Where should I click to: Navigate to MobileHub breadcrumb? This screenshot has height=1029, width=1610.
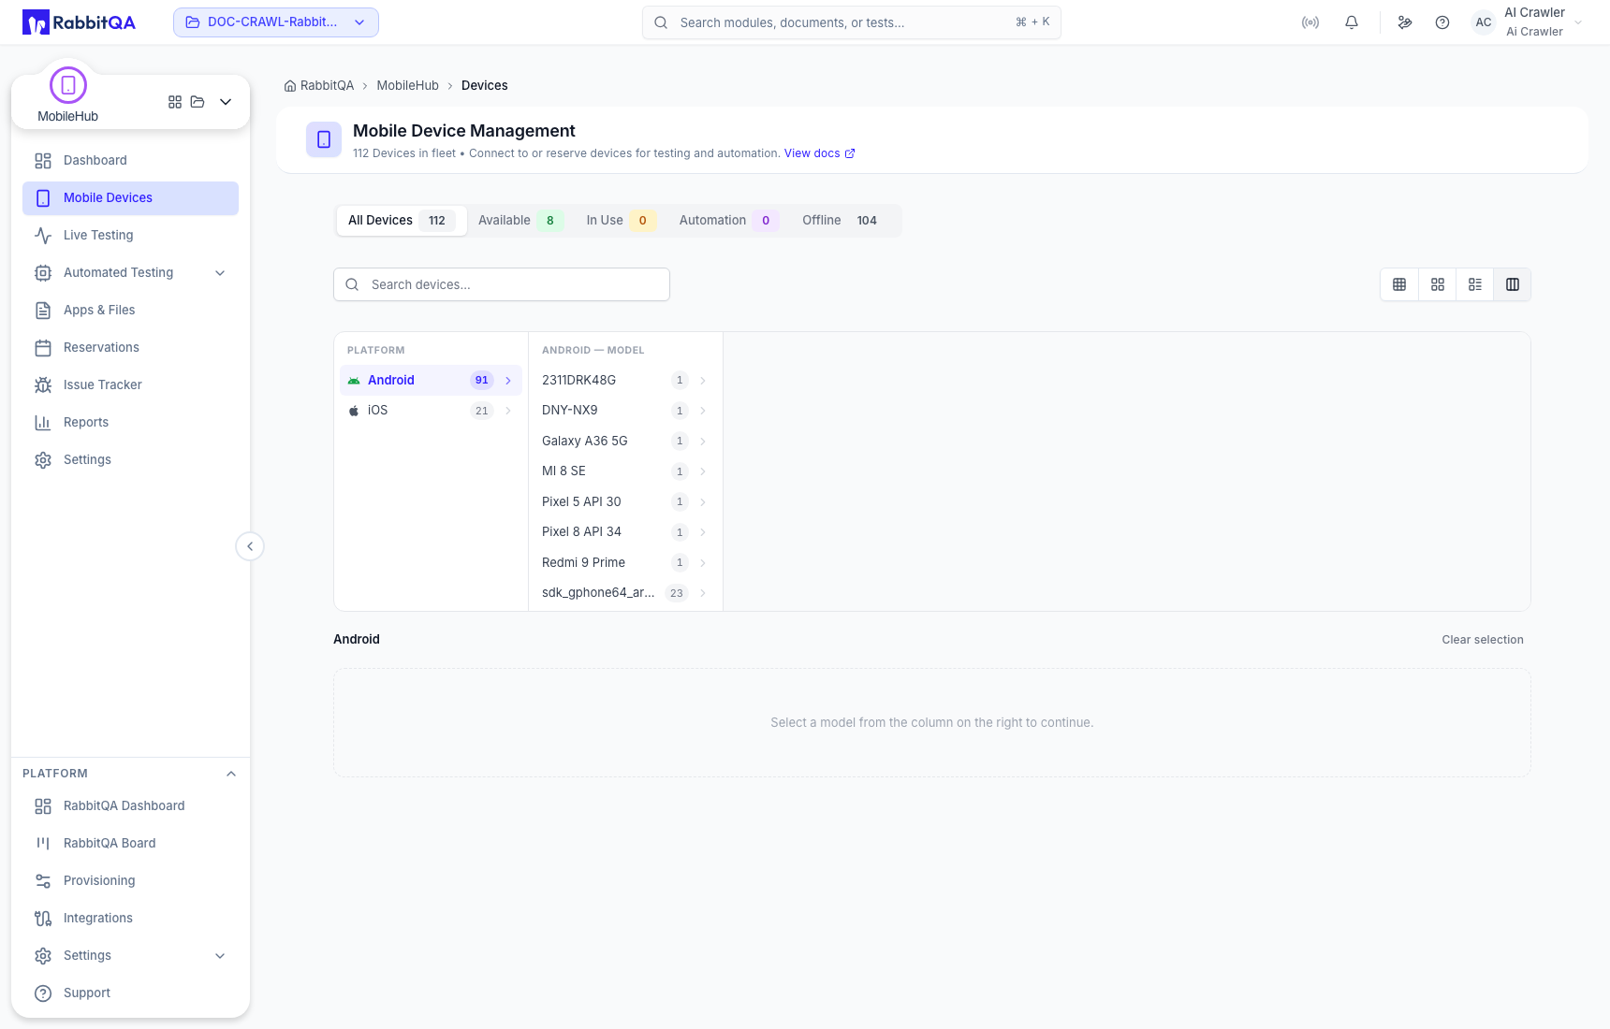(x=407, y=86)
